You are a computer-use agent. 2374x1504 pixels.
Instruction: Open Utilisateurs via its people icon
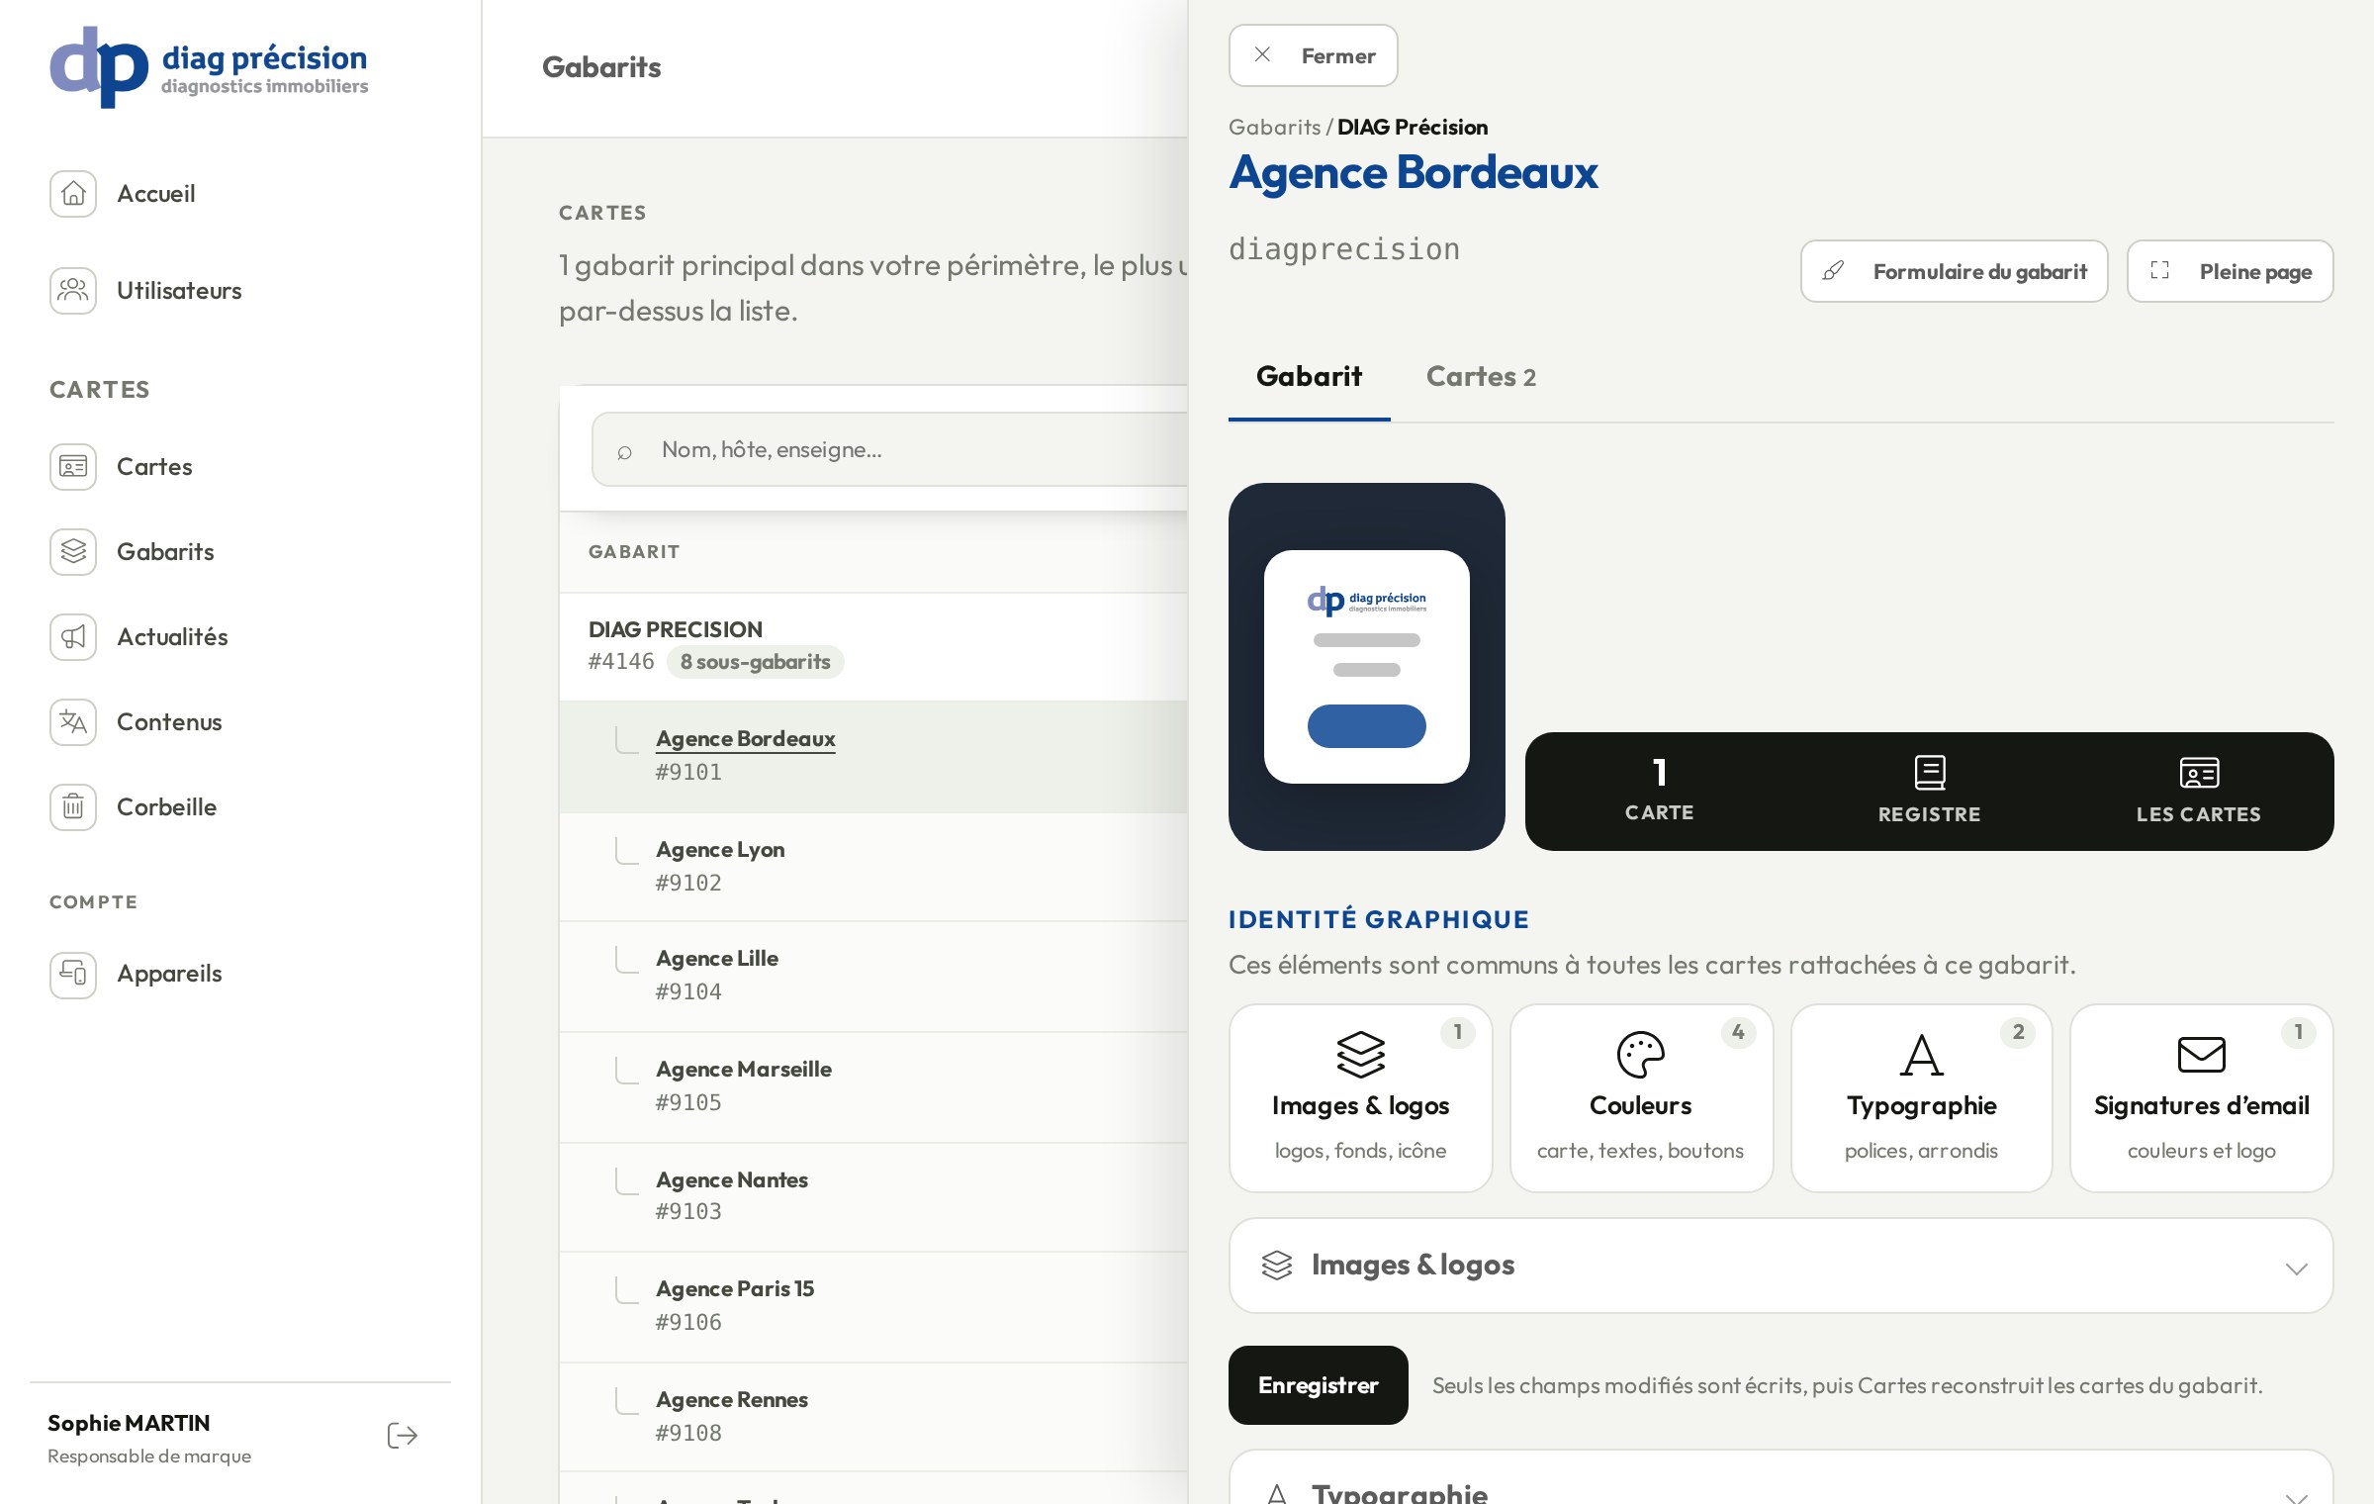pyautogui.click(x=73, y=290)
